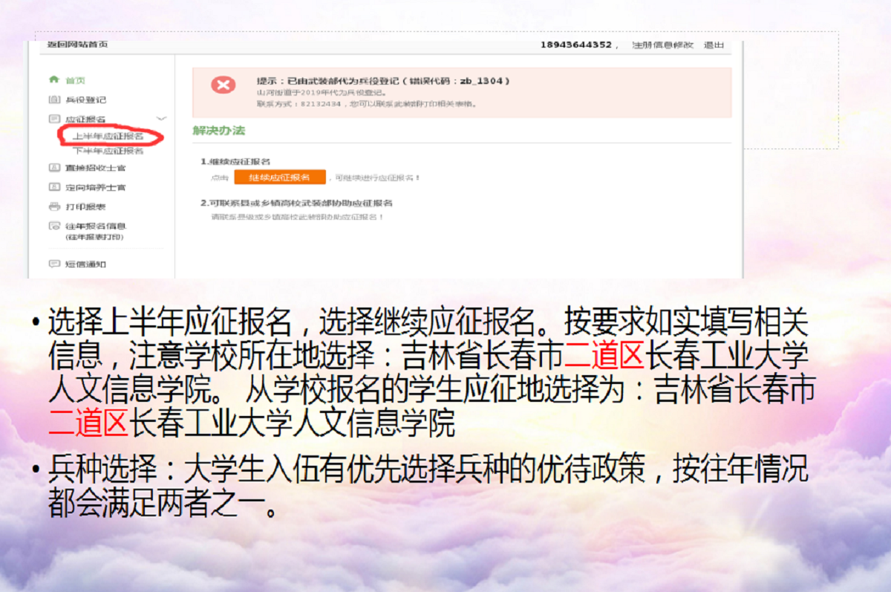Select 下半年应征报名 in the sidebar
This screenshot has height=592, width=891.
(108, 151)
